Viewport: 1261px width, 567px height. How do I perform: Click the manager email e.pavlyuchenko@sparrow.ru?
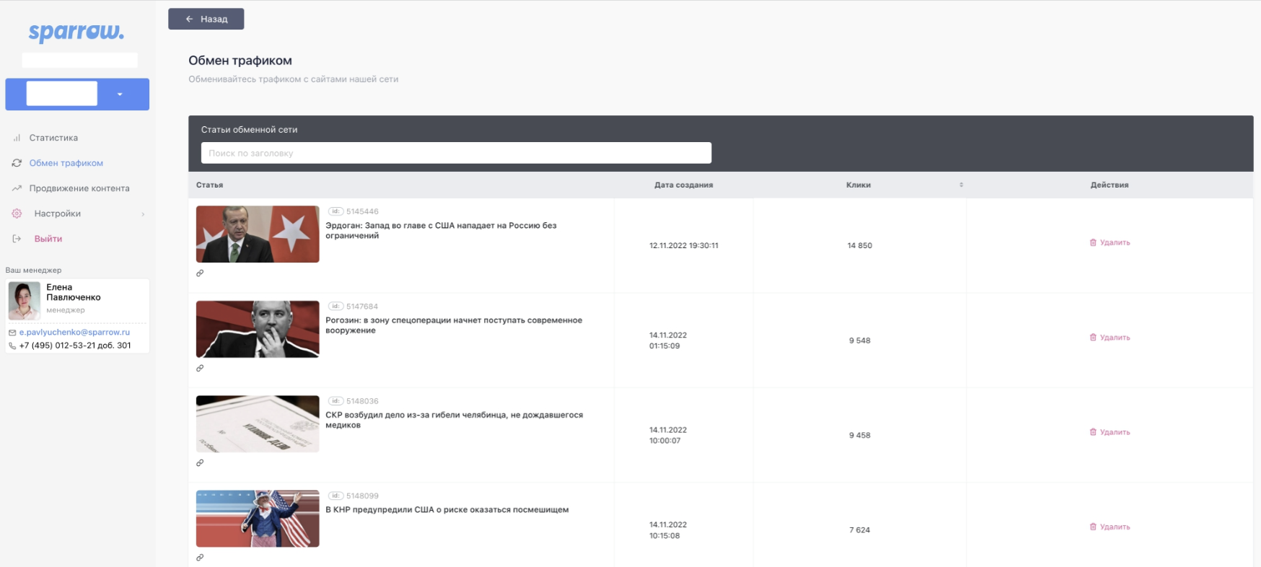pos(74,333)
